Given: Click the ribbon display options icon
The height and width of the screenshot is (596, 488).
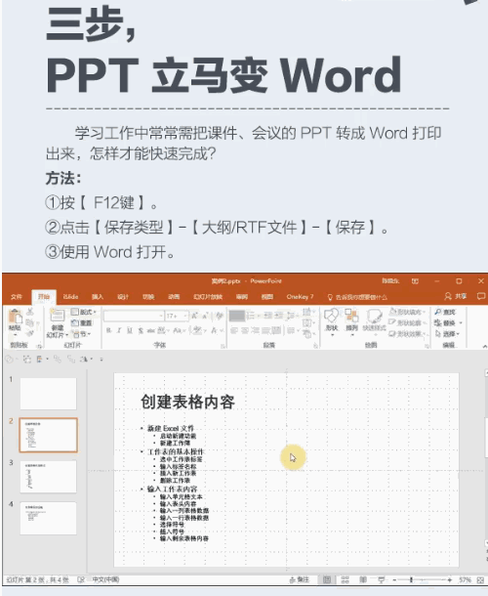Looking at the screenshot, I should pos(415,280).
